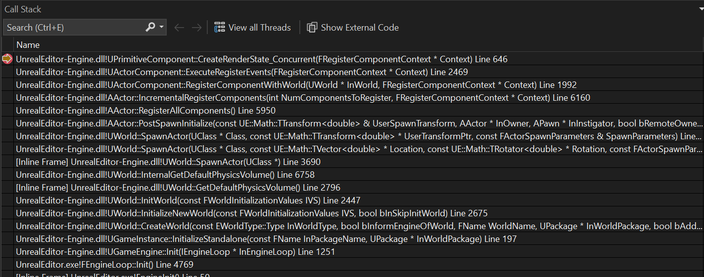Select the UGameEngine::Init Line 1251 frame
The height and width of the screenshot is (277, 704).
175,252
